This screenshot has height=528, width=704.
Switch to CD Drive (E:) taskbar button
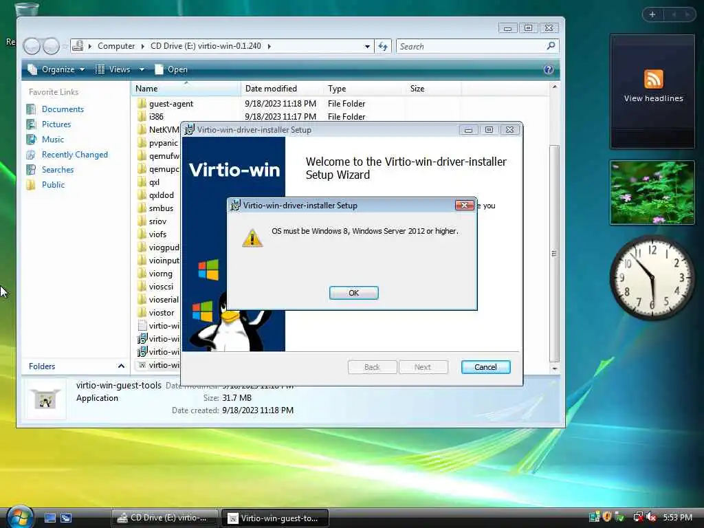pos(164,518)
